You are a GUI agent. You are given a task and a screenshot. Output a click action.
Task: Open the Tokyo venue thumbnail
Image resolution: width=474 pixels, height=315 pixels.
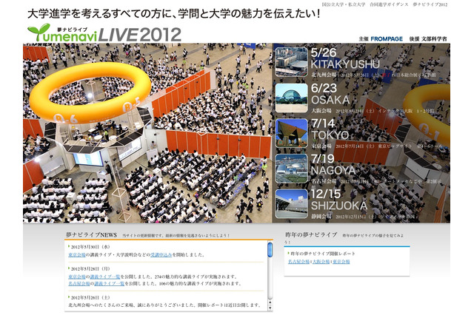pos(291,133)
